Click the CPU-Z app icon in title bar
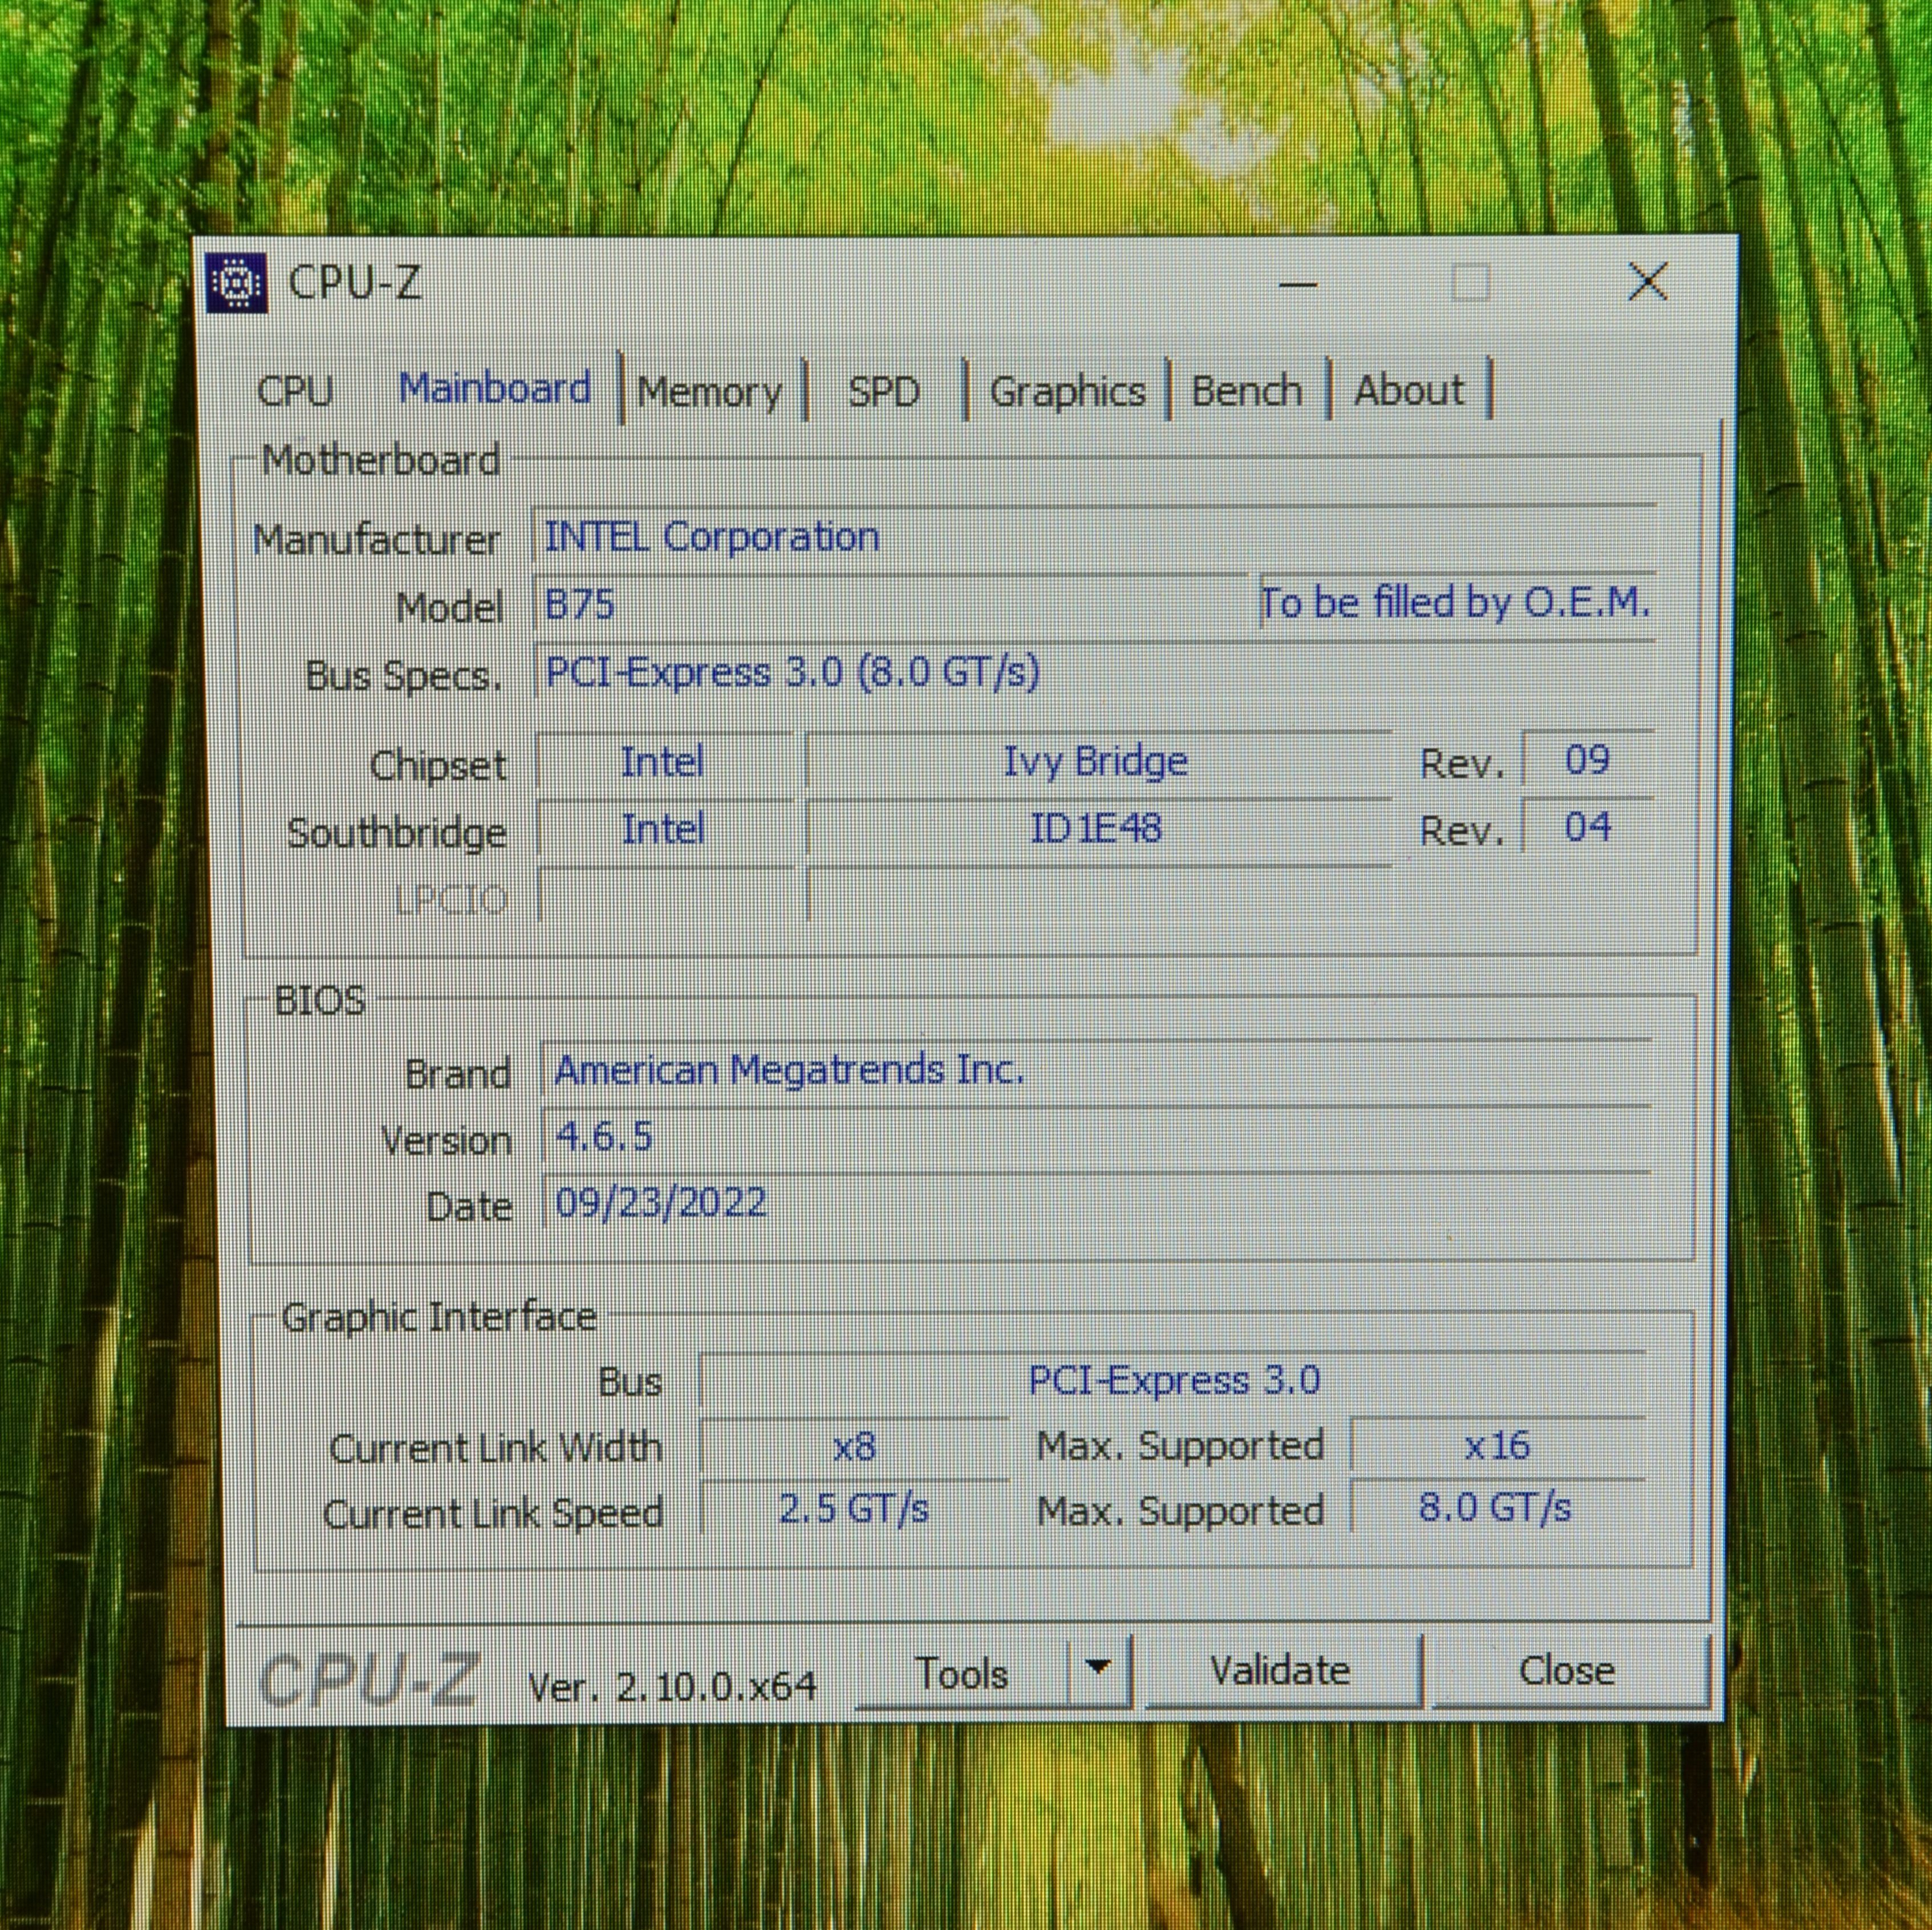This screenshot has width=1932, height=1930. 237,284
